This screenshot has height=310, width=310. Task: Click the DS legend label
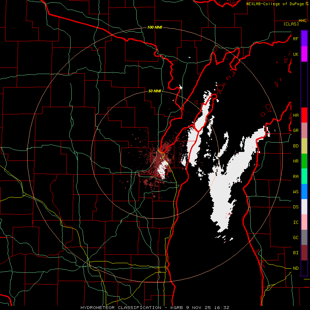pyautogui.click(x=296, y=207)
